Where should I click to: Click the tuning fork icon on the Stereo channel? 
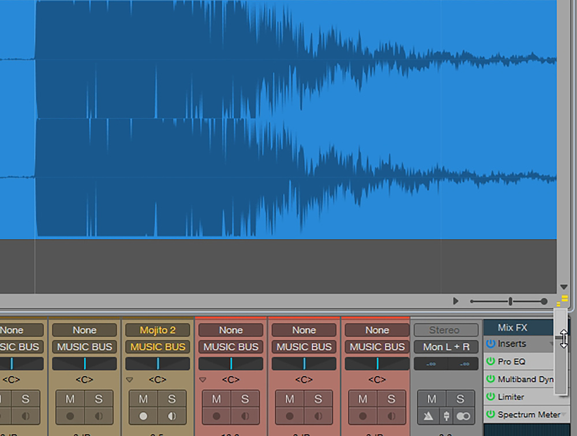point(446,416)
